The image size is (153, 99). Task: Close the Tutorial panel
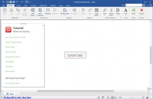[x=43, y=26]
